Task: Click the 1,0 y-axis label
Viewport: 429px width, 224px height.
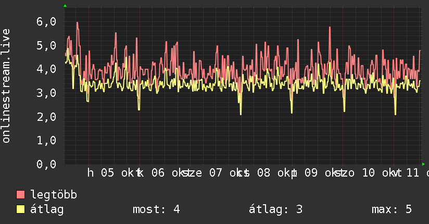Action: tap(46, 141)
